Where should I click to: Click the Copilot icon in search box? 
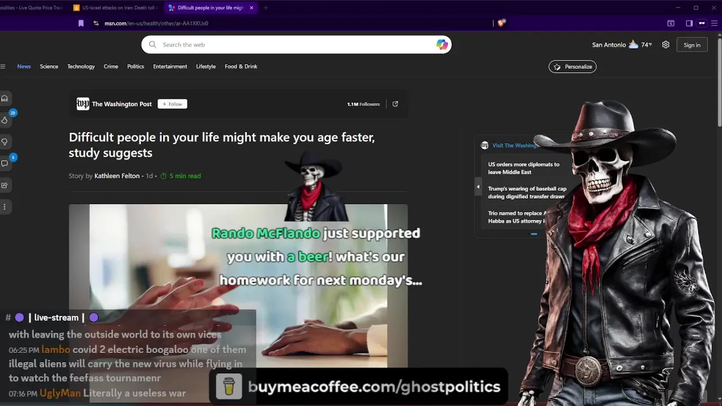pyautogui.click(x=442, y=45)
